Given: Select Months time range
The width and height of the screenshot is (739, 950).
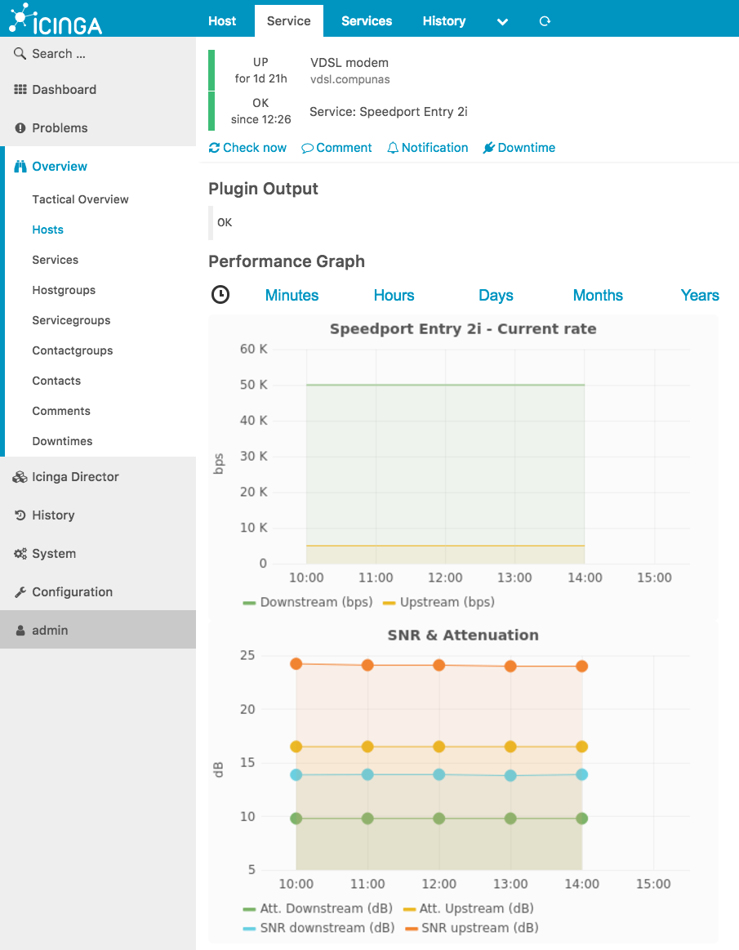Looking at the screenshot, I should tap(598, 295).
